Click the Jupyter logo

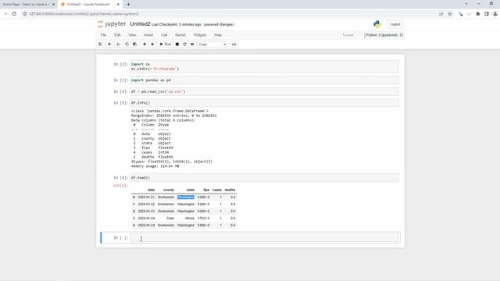click(x=112, y=24)
